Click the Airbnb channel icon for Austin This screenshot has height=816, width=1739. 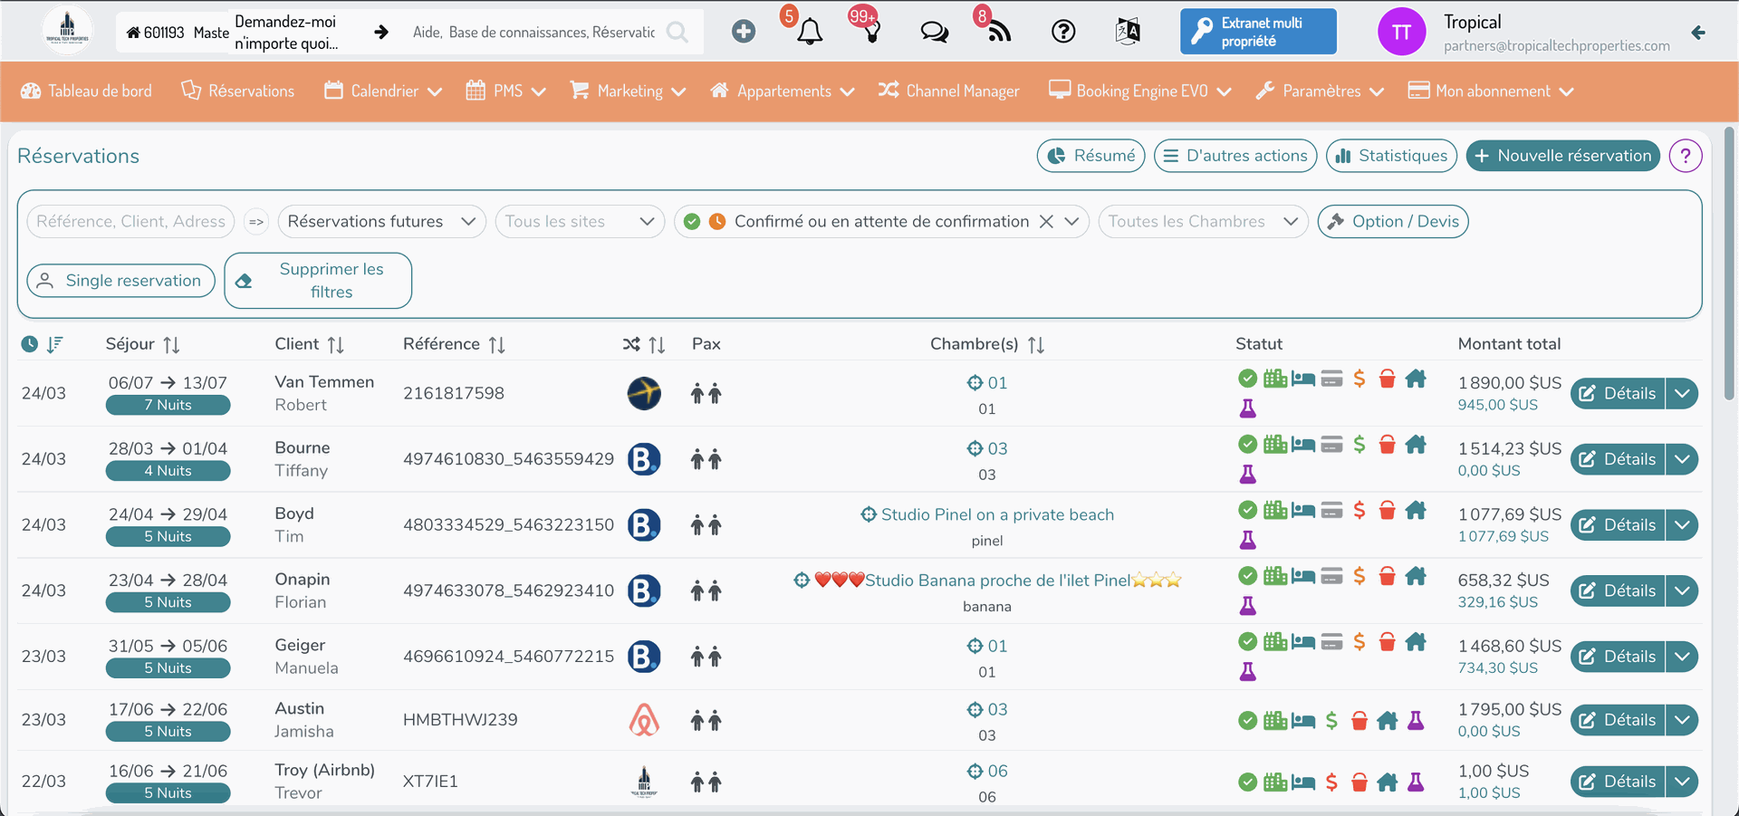point(644,720)
